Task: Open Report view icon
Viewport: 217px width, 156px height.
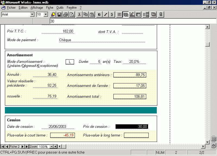Action: coord(138,14)
